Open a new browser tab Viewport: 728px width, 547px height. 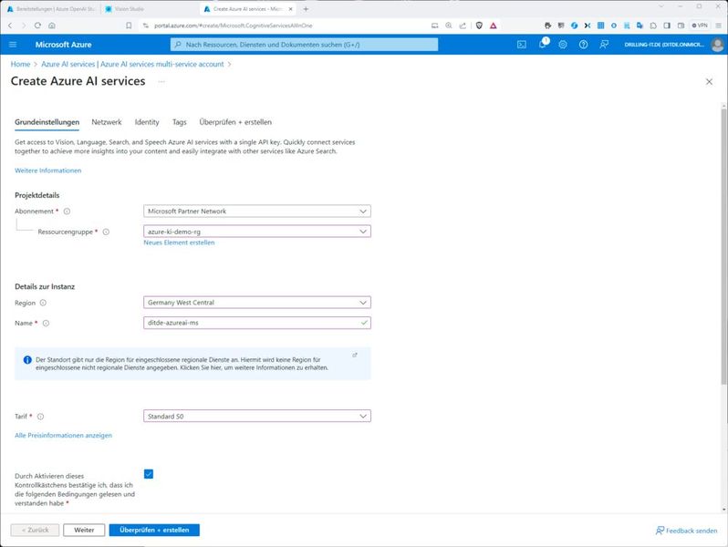tap(306, 9)
